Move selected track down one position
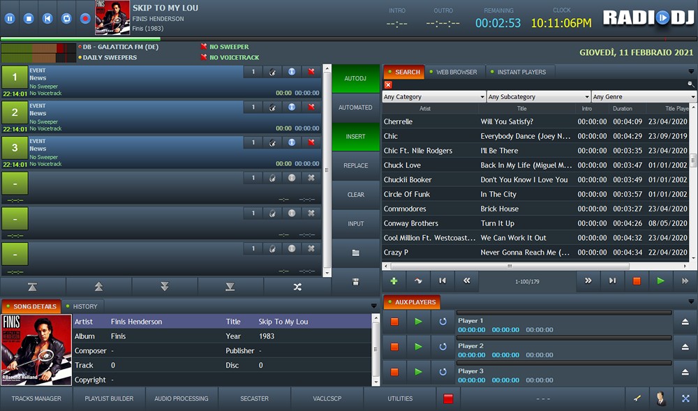This screenshot has height=411, width=698. point(164,287)
